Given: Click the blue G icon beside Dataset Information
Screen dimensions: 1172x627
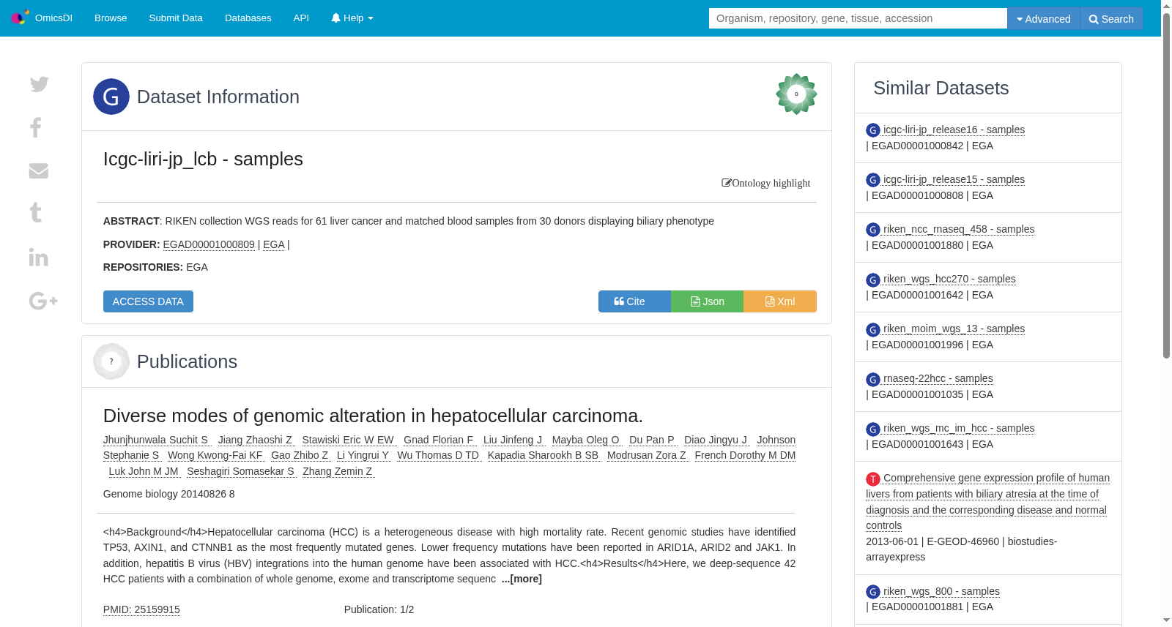Looking at the screenshot, I should coord(111,97).
